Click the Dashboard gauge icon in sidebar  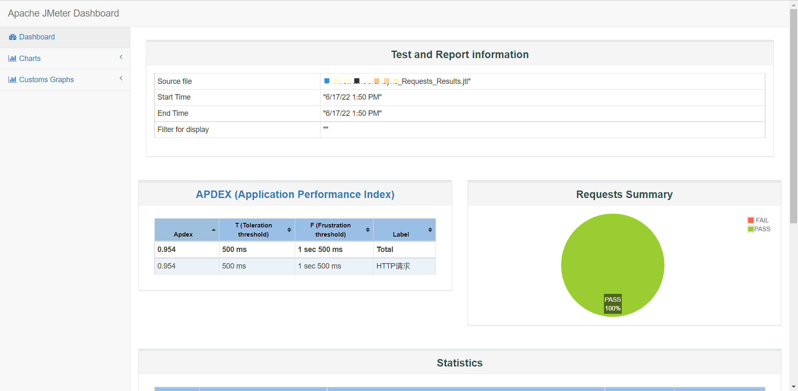pos(12,37)
